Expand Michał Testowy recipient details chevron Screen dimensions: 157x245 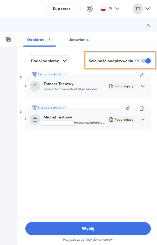point(143,120)
